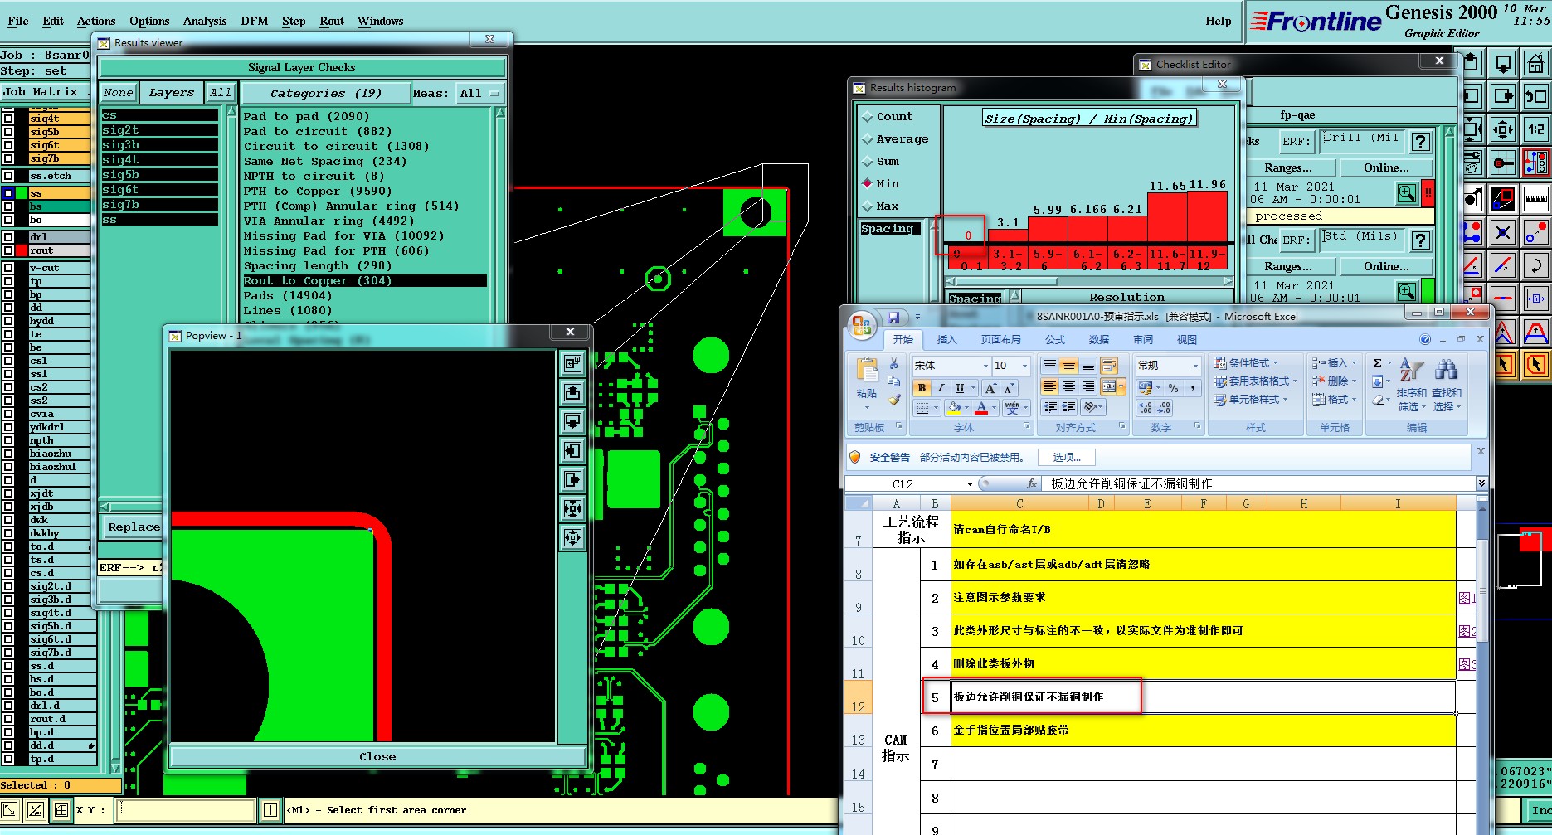
Task: Open the number format 常规 dropdown
Action: click(1195, 366)
